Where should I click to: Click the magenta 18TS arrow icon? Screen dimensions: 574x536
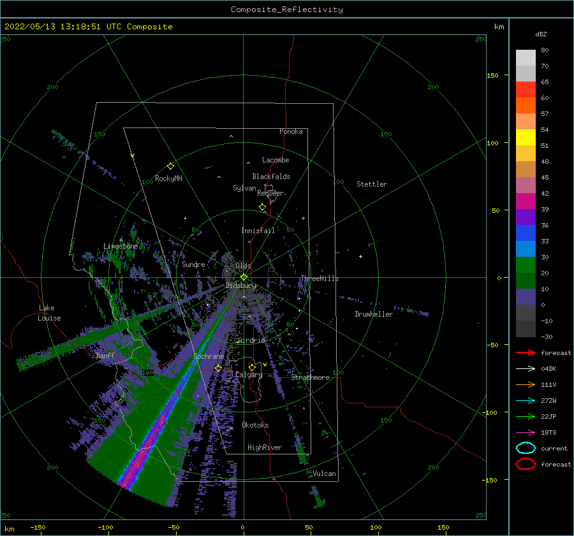click(x=526, y=433)
